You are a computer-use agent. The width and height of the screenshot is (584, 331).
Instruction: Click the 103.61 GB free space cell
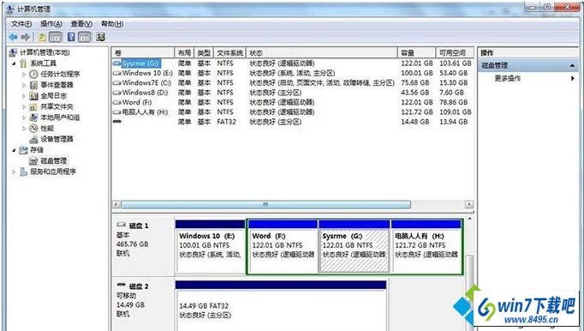coord(456,63)
